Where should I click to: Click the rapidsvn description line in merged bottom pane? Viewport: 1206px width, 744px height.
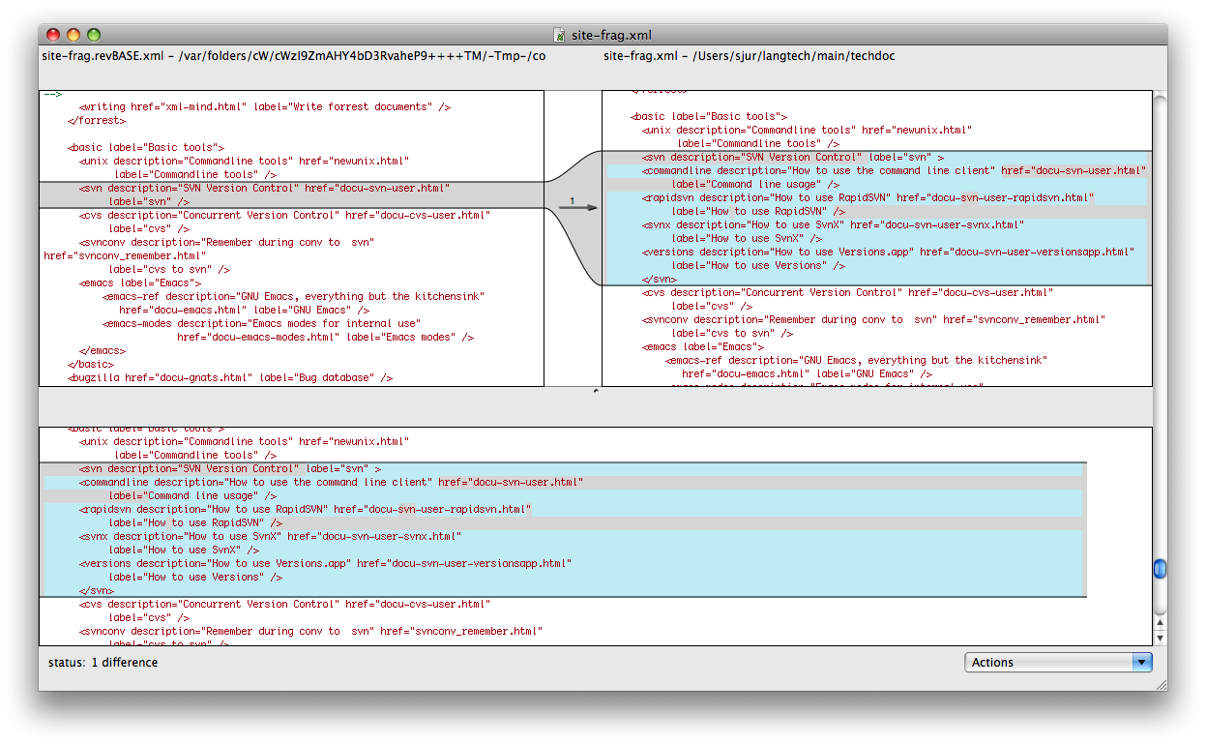[x=306, y=509]
